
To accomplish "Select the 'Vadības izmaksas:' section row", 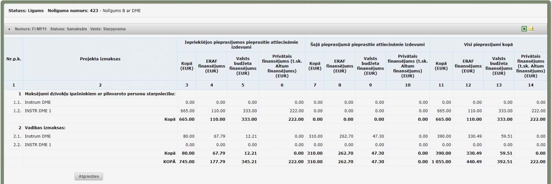I will (x=45, y=128).
